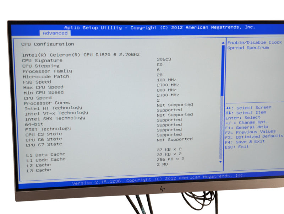Select the CPU C6 State row
284x214 pixels.
[x=104, y=137]
